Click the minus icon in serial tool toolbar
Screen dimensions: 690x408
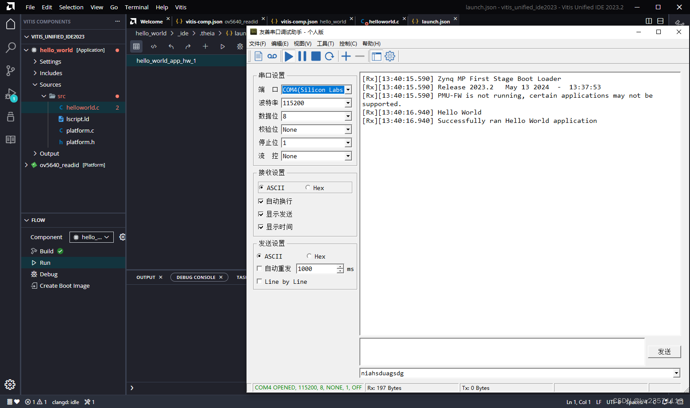pyautogui.click(x=360, y=56)
